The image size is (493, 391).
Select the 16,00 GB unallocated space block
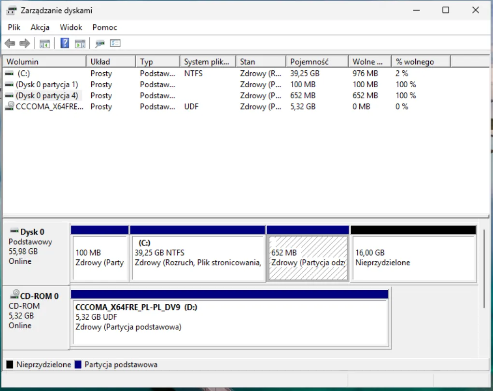tap(413, 257)
